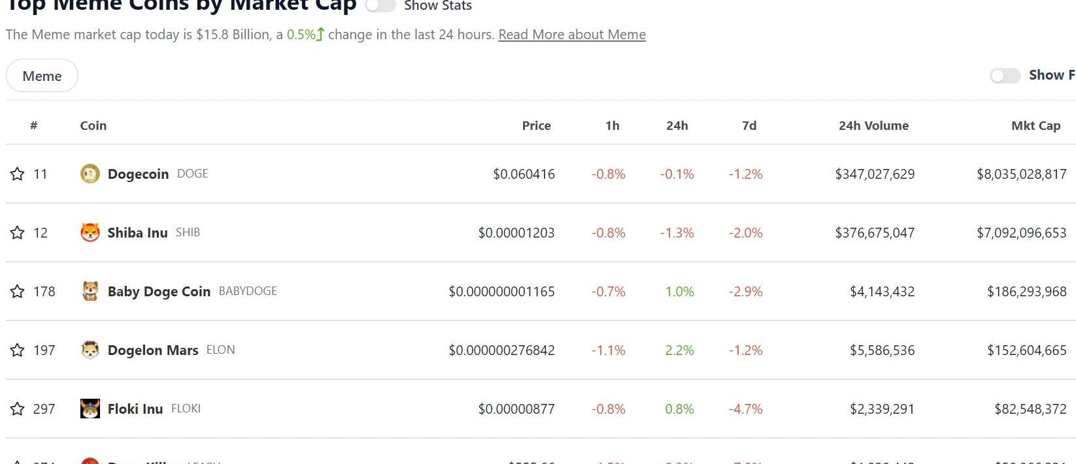Click the Floki Inu coin logo
Image resolution: width=1076 pixels, height=464 pixels.
click(90, 409)
